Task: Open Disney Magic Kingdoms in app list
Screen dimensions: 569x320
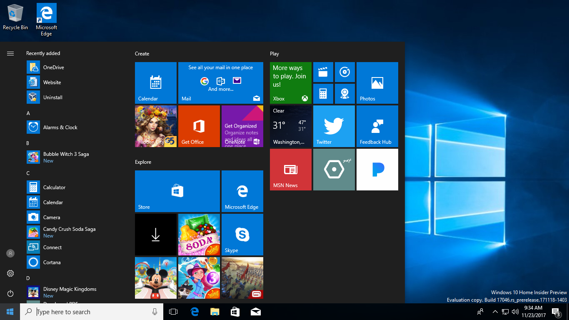Action: click(75, 292)
